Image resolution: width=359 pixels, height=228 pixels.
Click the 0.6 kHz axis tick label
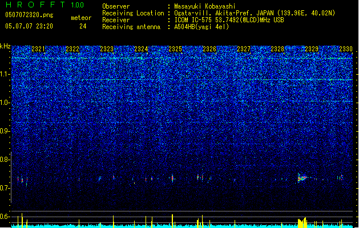[5, 217]
